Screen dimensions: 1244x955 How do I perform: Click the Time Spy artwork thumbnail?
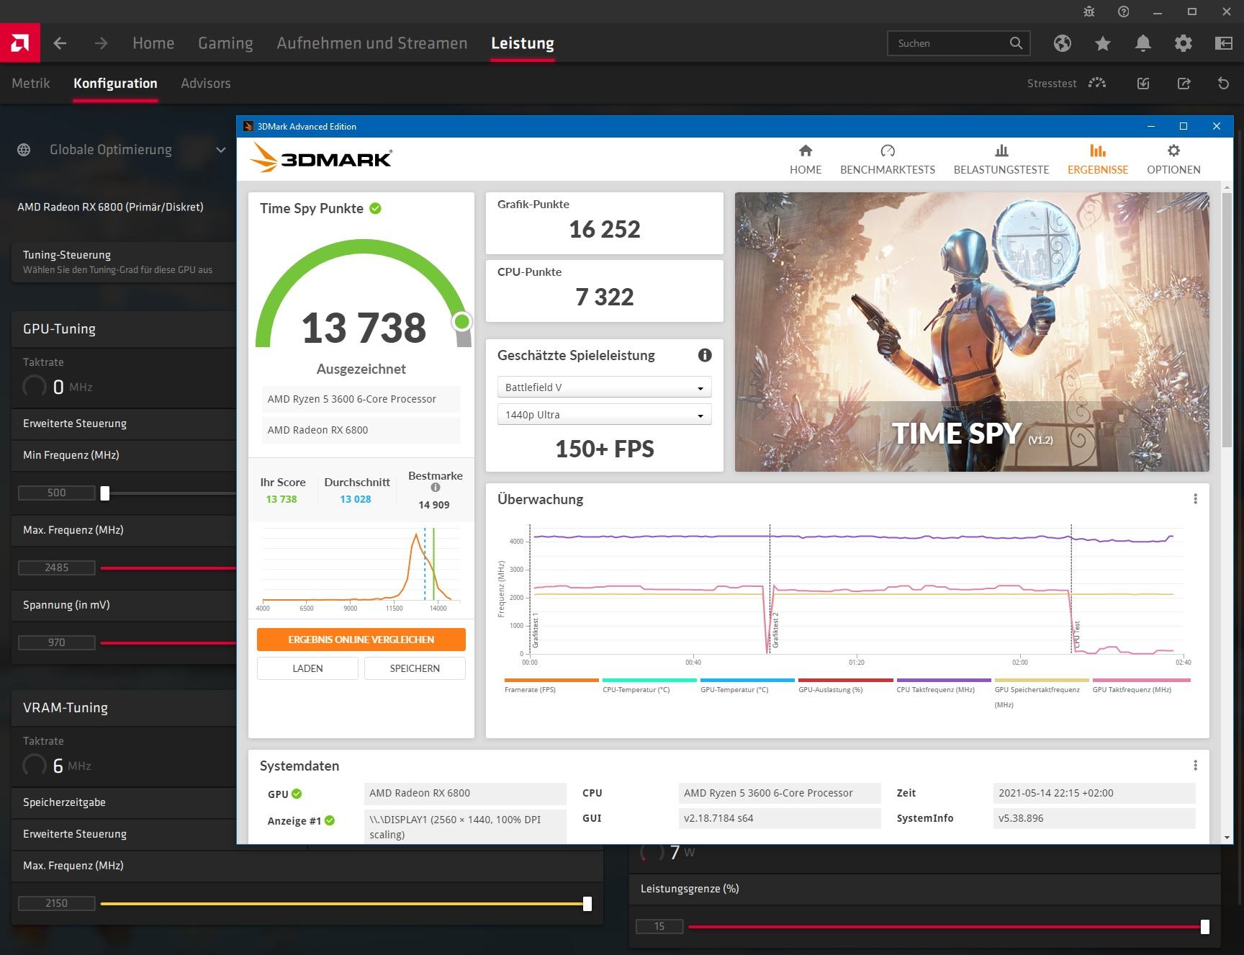coord(972,332)
